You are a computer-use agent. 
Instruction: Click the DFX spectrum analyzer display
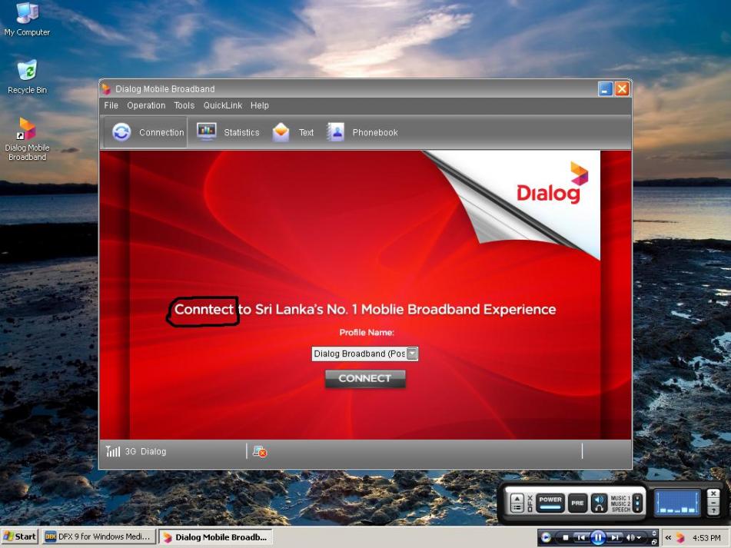(x=677, y=503)
